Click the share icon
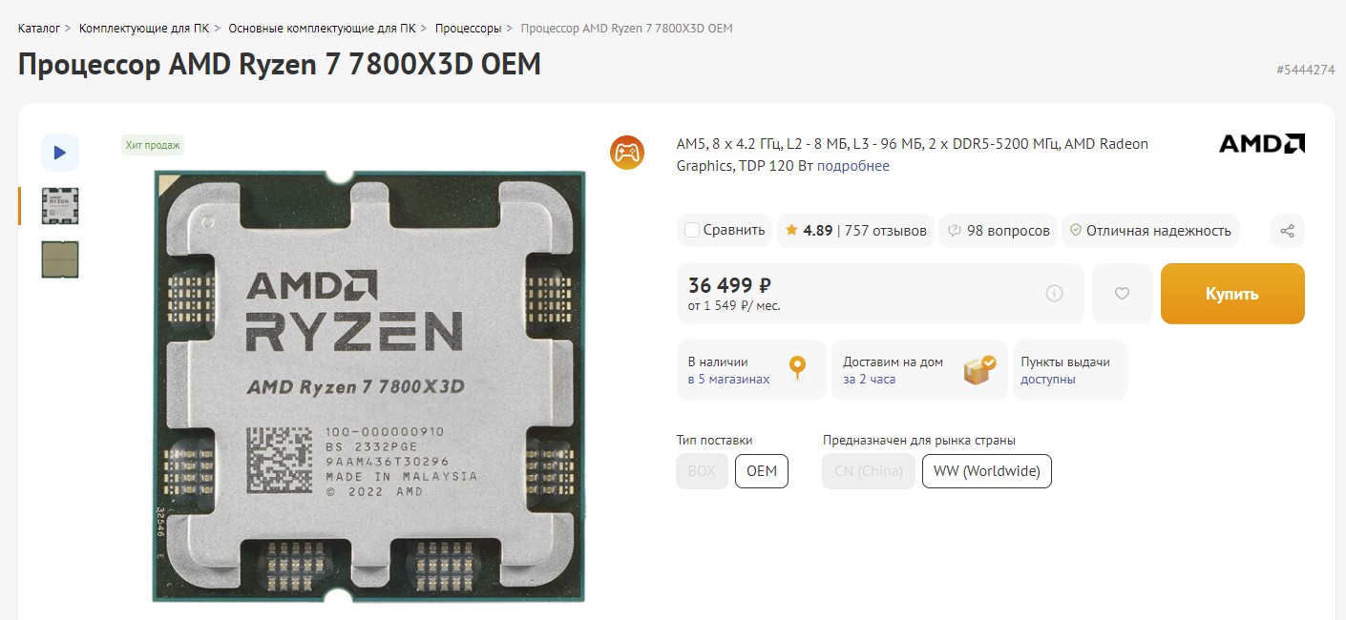 click(x=1287, y=231)
